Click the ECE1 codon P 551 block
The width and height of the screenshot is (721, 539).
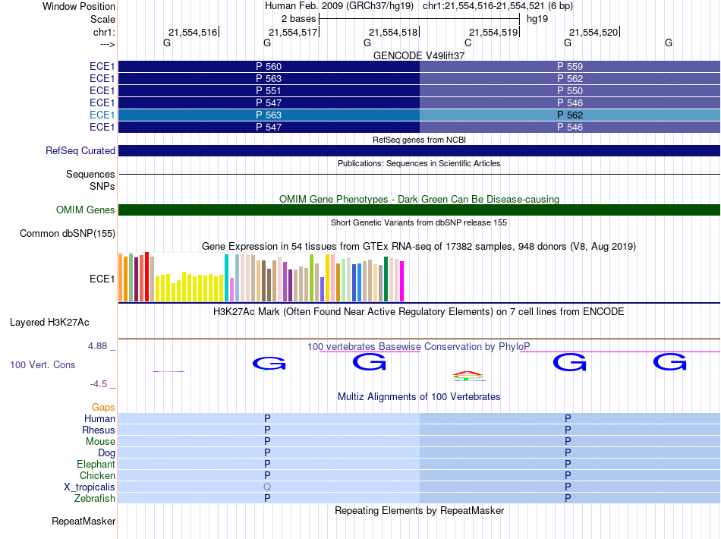click(x=269, y=90)
